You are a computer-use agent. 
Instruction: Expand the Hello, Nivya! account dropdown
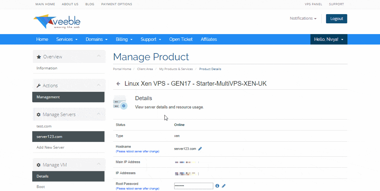point(329,39)
